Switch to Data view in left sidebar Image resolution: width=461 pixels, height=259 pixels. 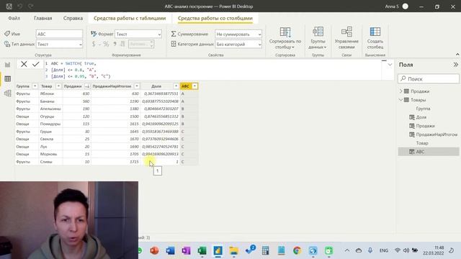8,78
